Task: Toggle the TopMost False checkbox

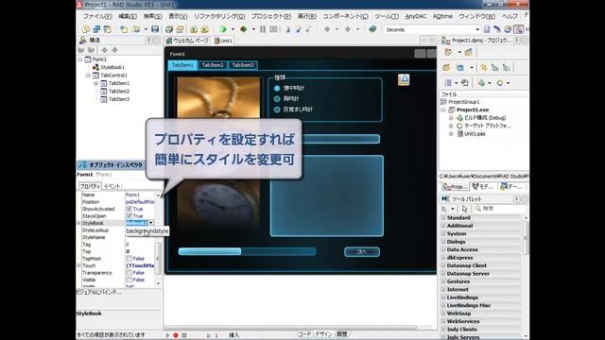Action: point(130,258)
